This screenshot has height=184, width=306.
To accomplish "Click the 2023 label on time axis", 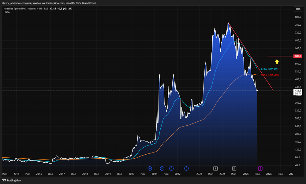I will (199, 174).
